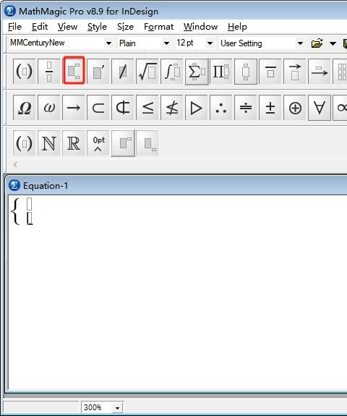Click the open folder icon
347x416 pixels.
click(x=317, y=43)
